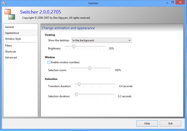Minimize the Switcher window
Screen dimensions: 187x131
coord(167,3)
